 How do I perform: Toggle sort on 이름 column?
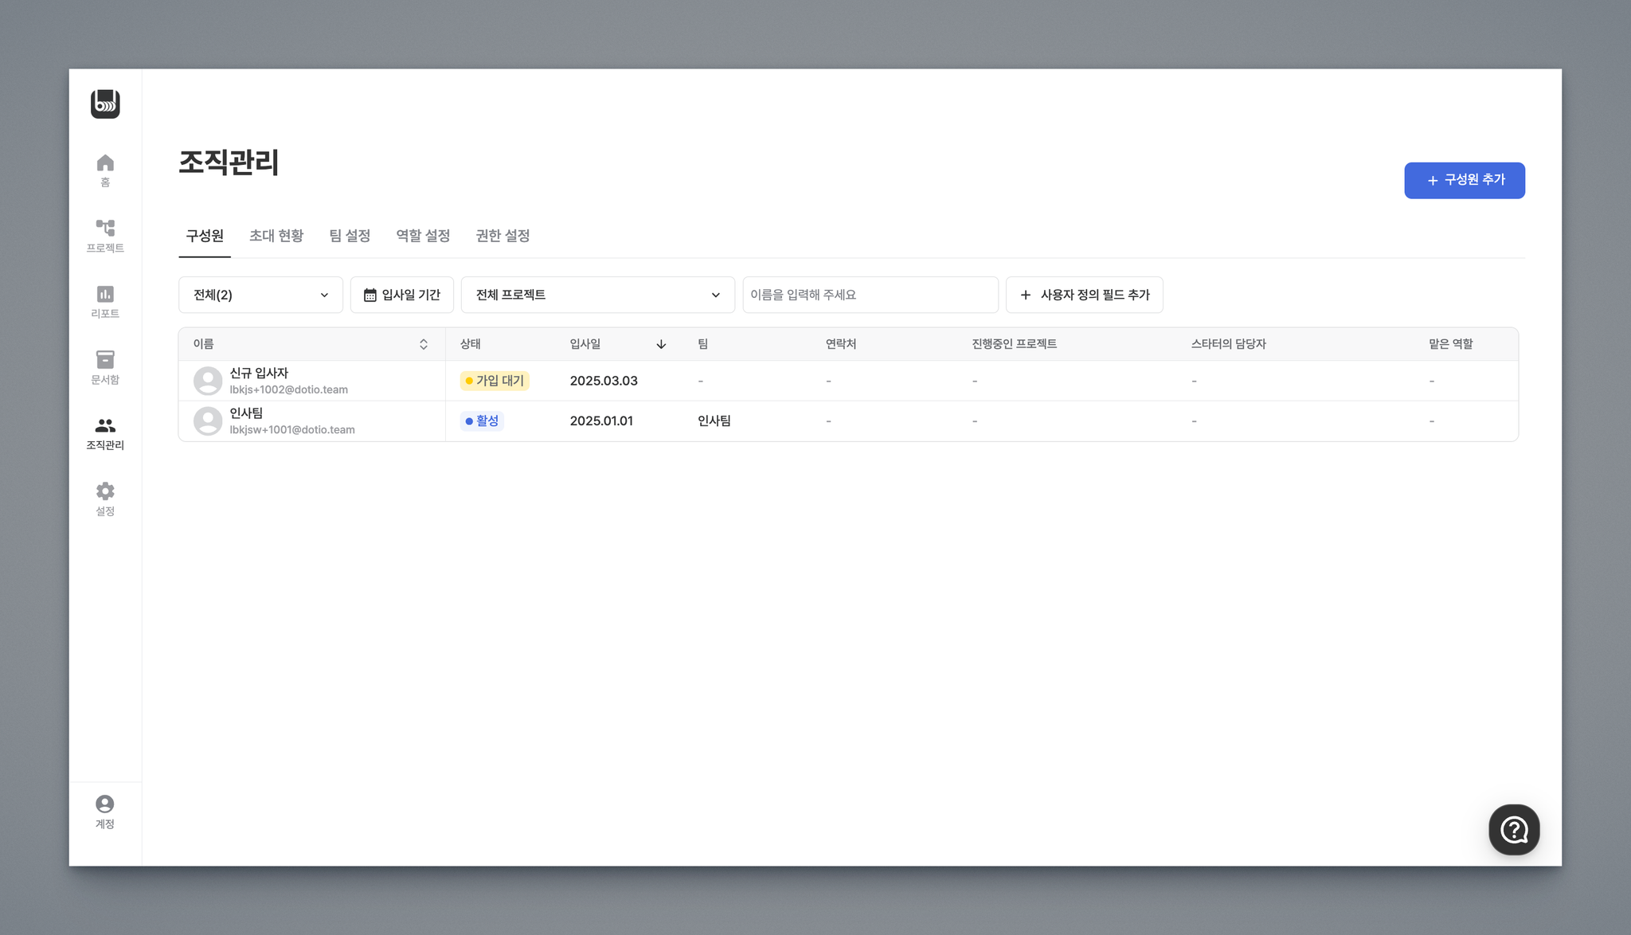(424, 344)
